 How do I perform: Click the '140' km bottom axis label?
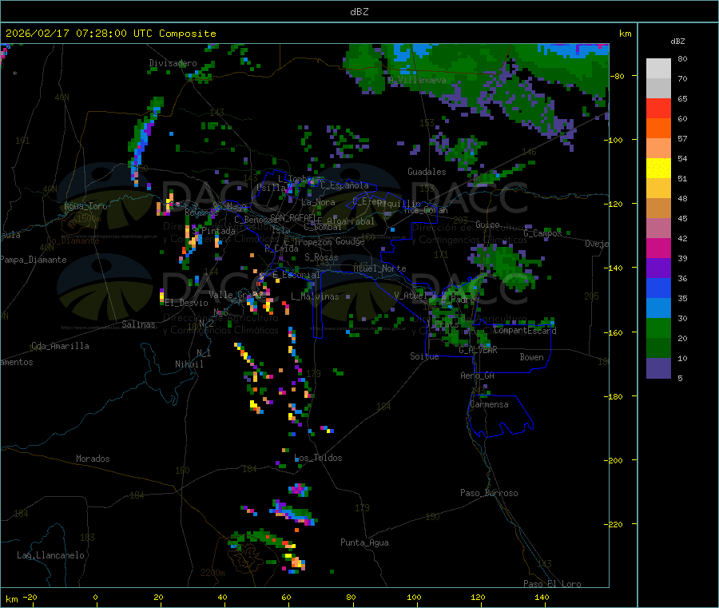click(x=542, y=597)
